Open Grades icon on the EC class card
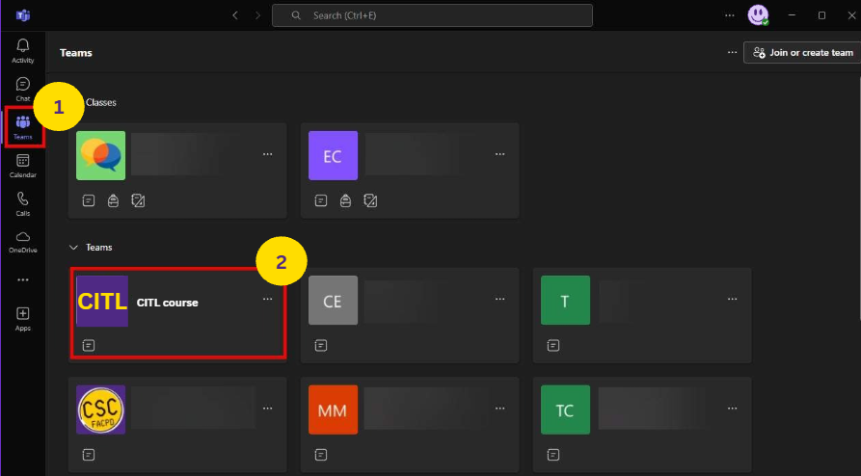Screen dimensions: 861x476 pyautogui.click(x=370, y=200)
